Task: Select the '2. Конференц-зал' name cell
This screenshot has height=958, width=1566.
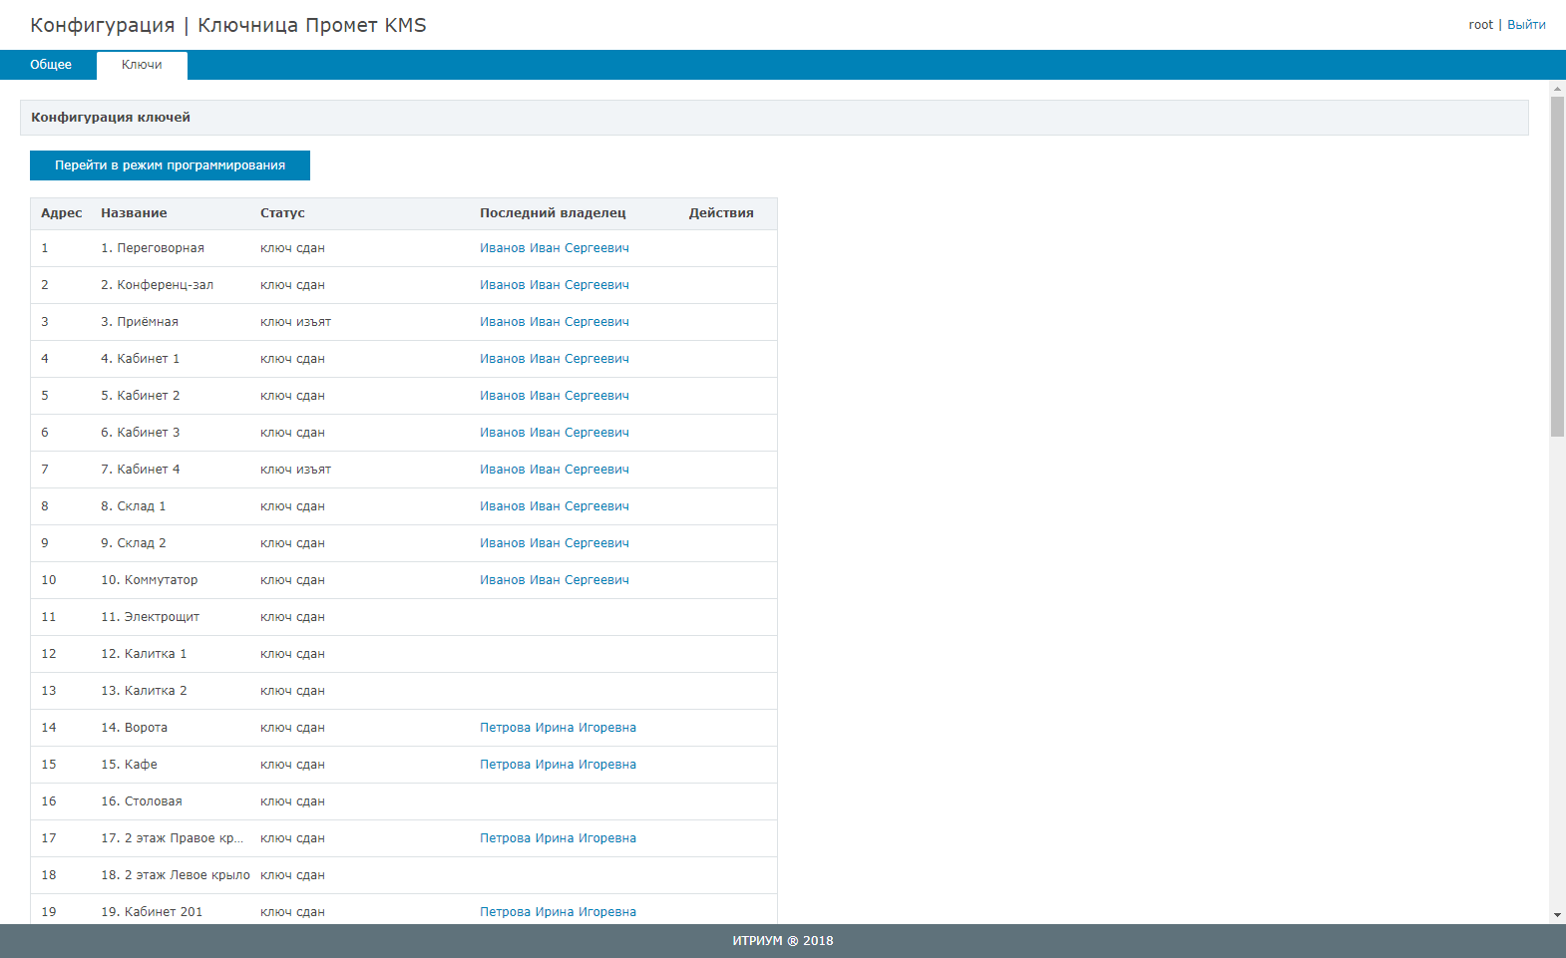Action: coord(157,285)
